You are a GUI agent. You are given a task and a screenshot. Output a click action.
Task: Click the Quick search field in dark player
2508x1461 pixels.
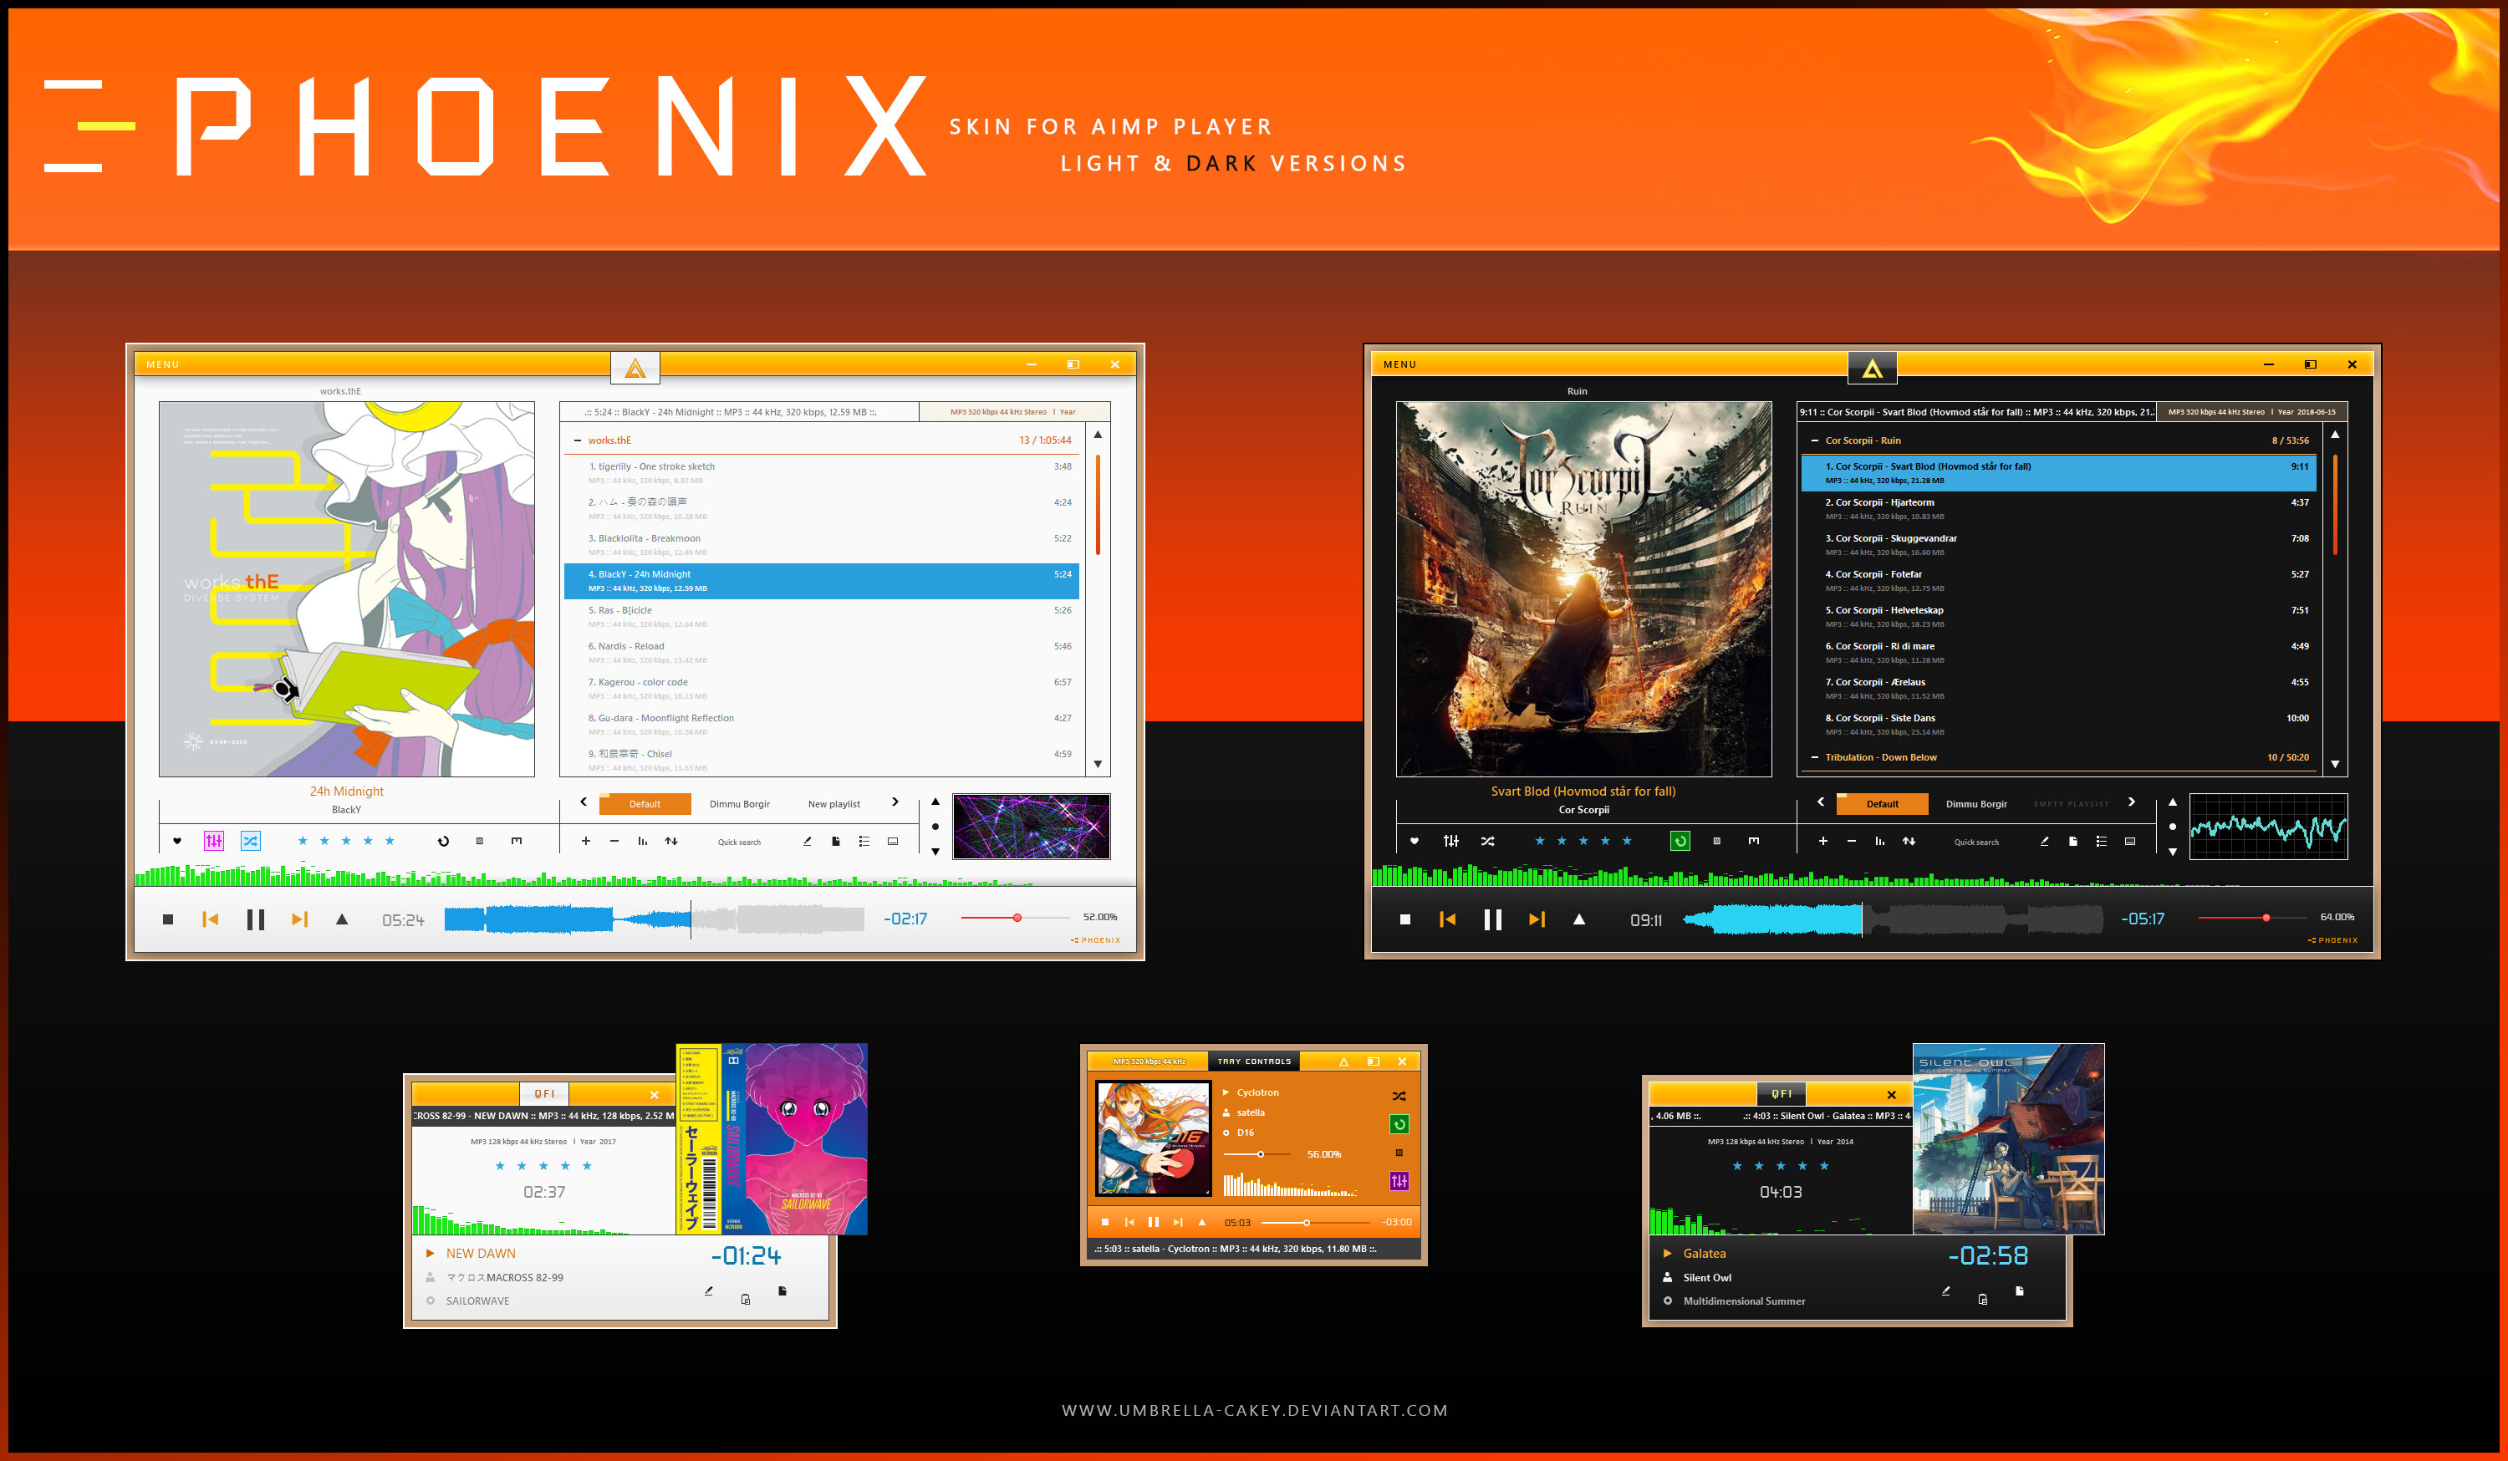pos(1976,843)
